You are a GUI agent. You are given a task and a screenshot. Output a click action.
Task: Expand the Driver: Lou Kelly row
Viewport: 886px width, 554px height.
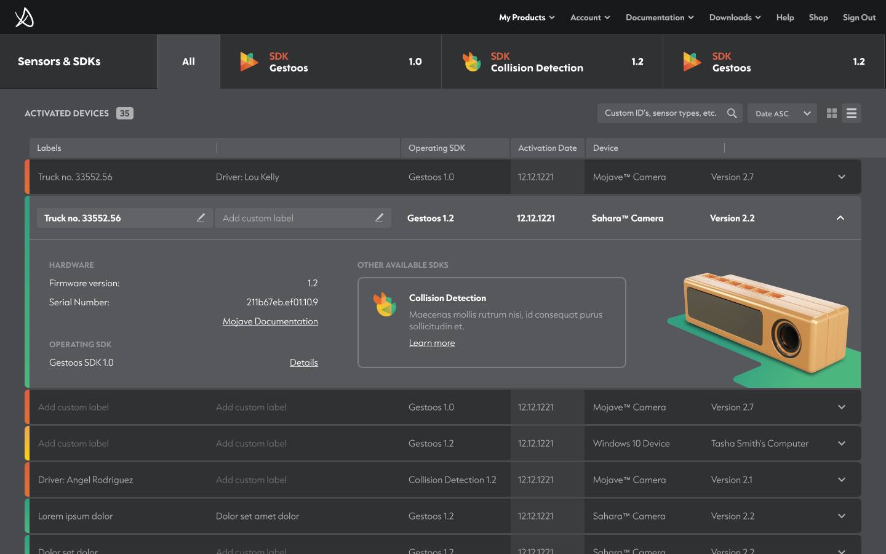point(842,177)
